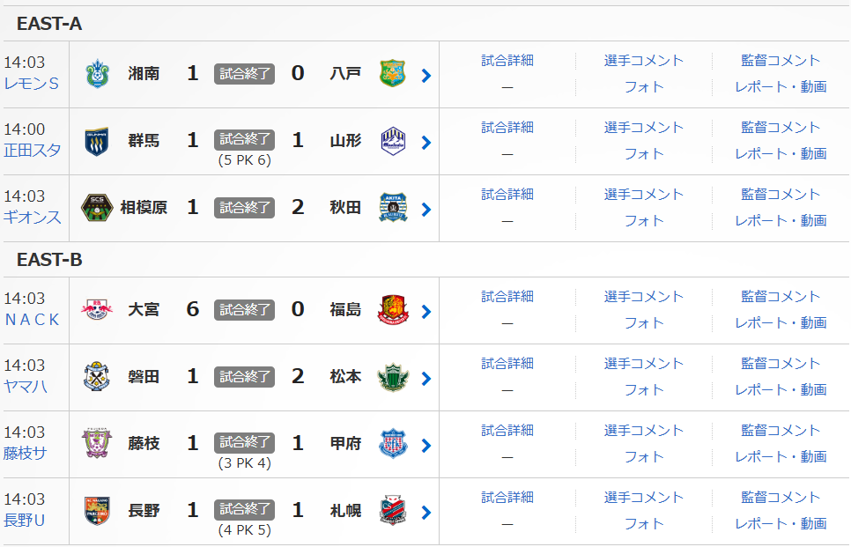This screenshot has width=851, height=547.
Task: Click the Shonan (湘南) team crest
Action: click(97, 74)
